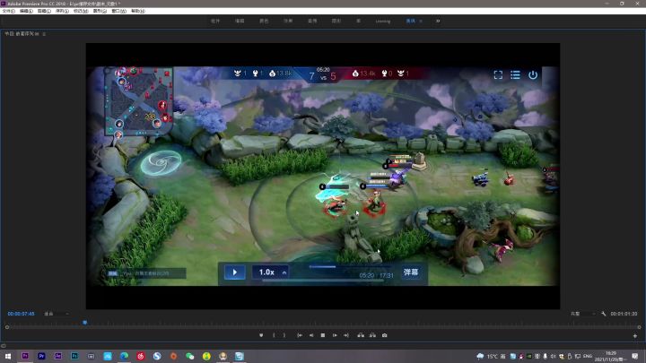Add a marker in the program monitor
The image size is (646, 363).
pyautogui.click(x=261, y=335)
